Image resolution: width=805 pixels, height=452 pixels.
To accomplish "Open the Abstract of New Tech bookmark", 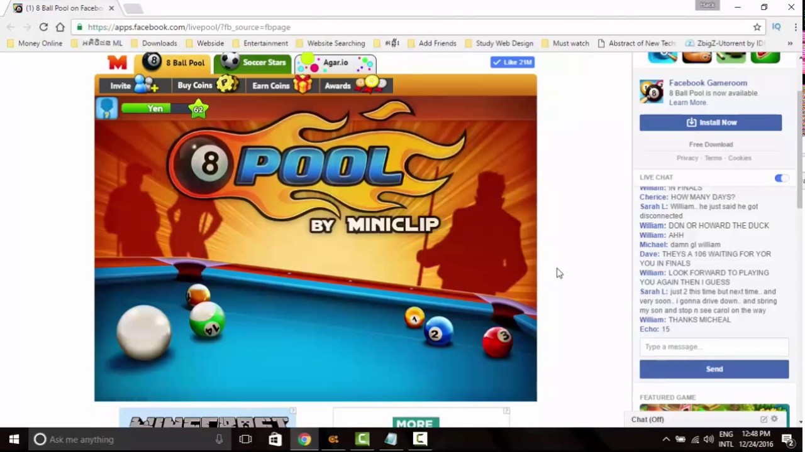I will pos(636,43).
